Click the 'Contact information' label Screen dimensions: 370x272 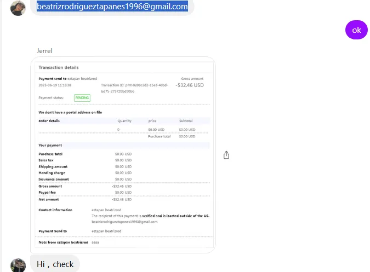coord(55,210)
